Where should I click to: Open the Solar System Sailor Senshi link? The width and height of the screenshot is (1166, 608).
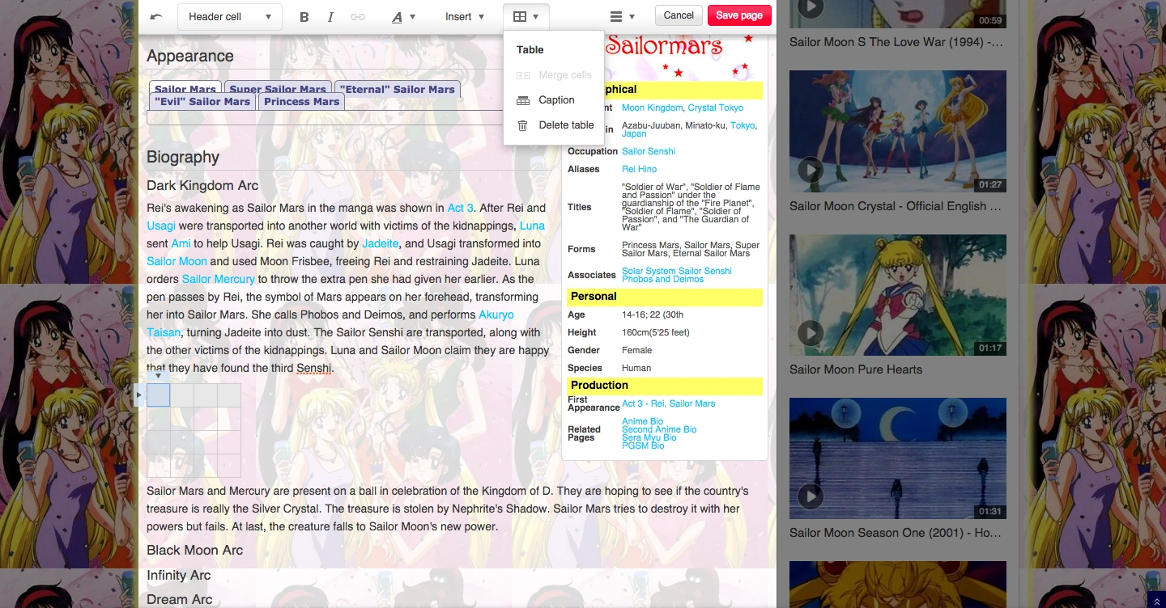click(677, 271)
